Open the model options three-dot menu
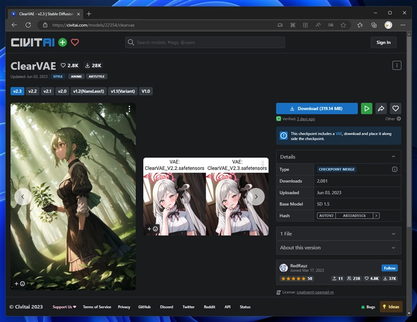417x322 pixels. coord(397,65)
